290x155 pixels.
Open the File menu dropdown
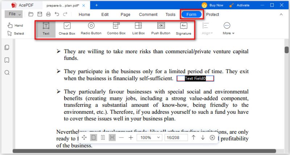tap(13, 14)
